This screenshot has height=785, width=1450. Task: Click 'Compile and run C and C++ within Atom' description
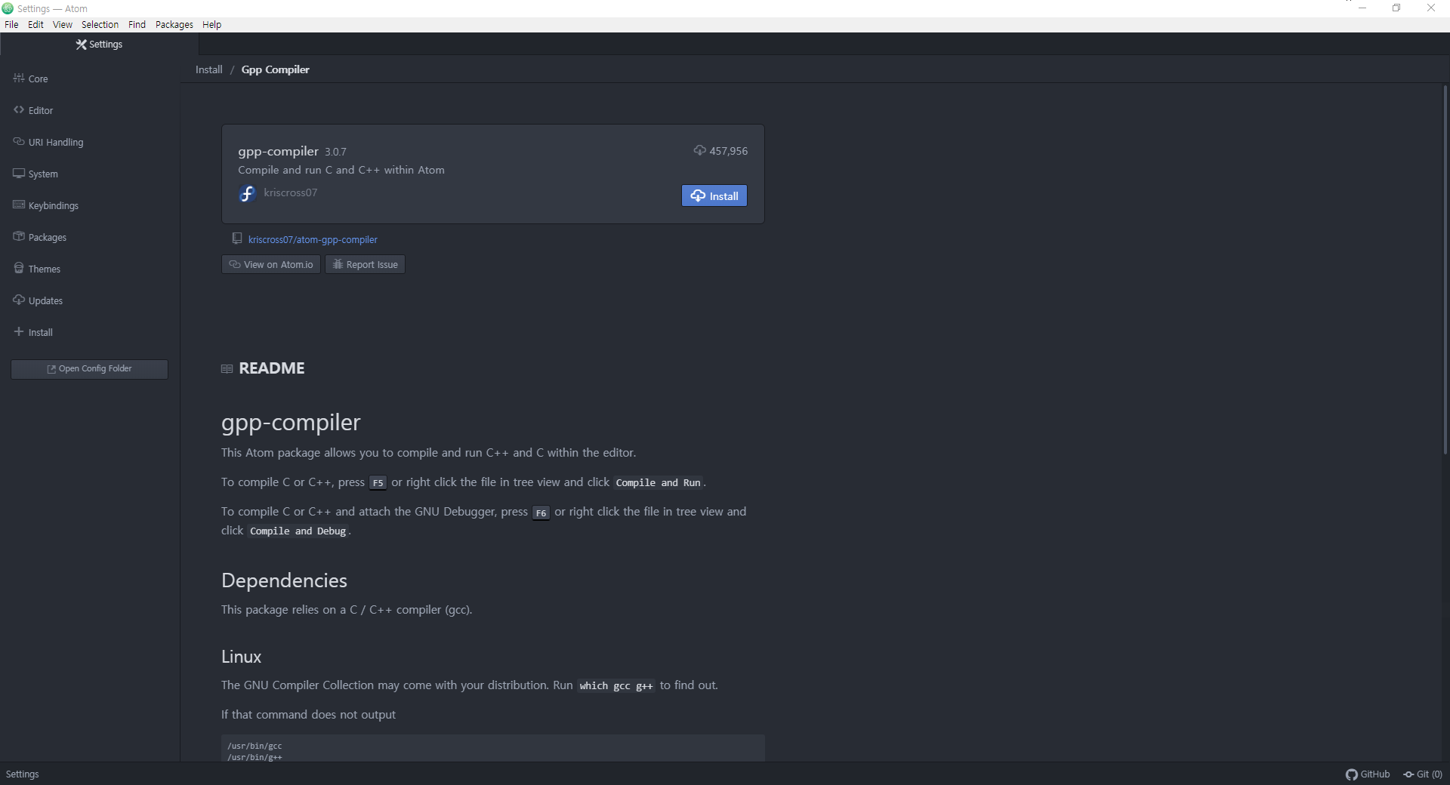point(341,170)
